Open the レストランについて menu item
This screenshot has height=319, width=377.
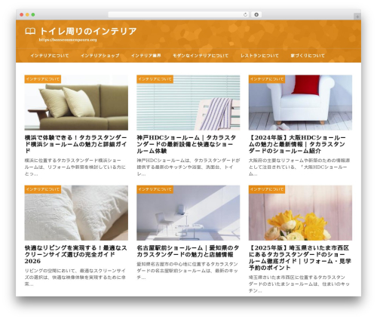[x=259, y=56]
